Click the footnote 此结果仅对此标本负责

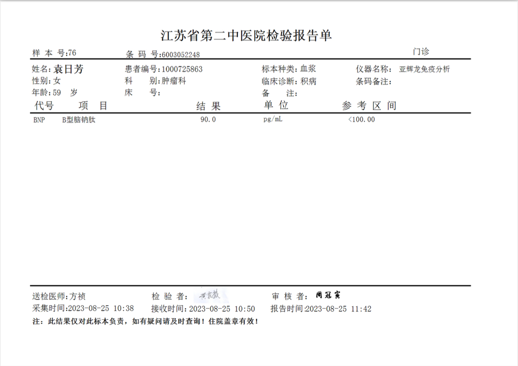pyautogui.click(x=87, y=321)
